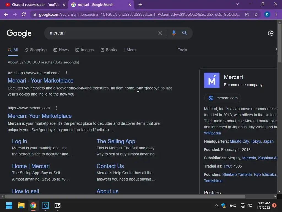This screenshot has width=282, height=212.
Task: Click founder Shintaro Yamada link
Action: click(237, 175)
